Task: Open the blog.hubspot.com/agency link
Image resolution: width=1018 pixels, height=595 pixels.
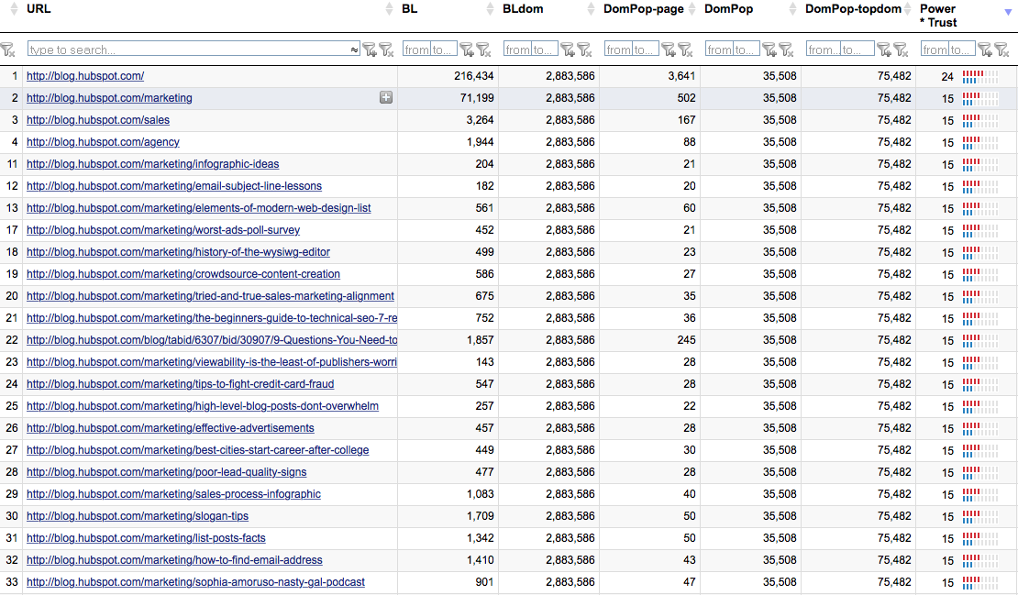Action: pyautogui.click(x=103, y=142)
